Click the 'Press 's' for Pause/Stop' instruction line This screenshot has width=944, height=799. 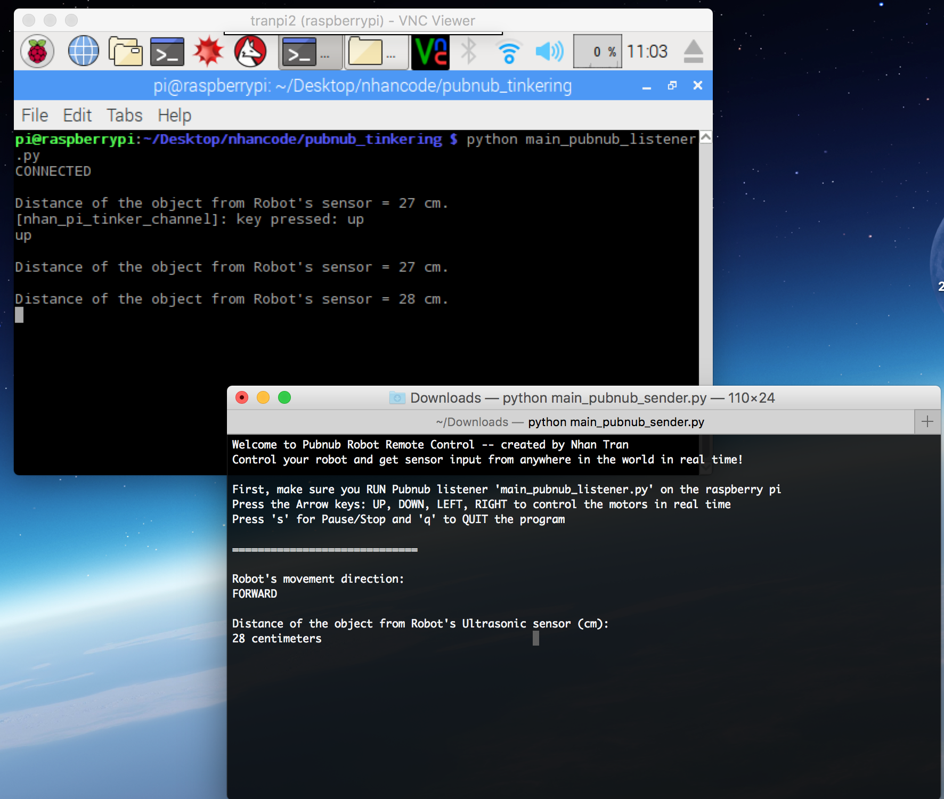[398, 519]
